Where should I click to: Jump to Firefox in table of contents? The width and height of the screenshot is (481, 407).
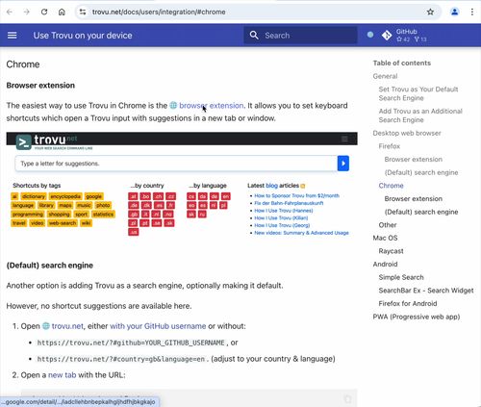tap(390, 146)
